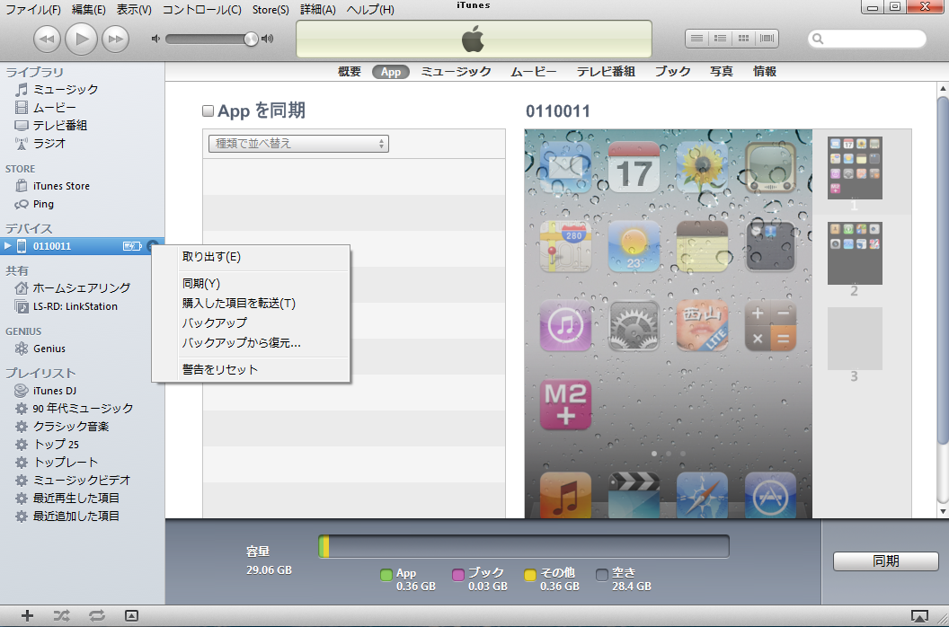This screenshot has width=949, height=627.
Task: Select home screen page 2 thumbnail
Action: tap(855, 253)
